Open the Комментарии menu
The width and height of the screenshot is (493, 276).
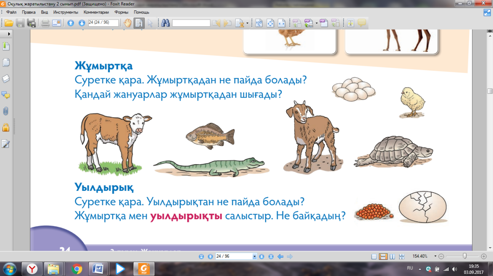pyautogui.click(x=96, y=12)
